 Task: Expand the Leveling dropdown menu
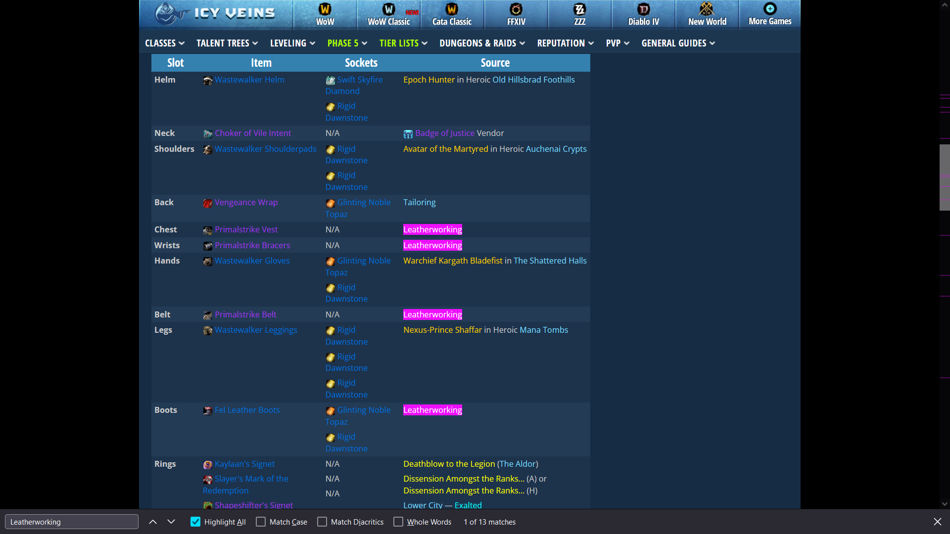point(292,43)
